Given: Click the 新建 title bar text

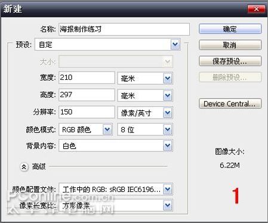Looking at the screenshot, I should click(x=13, y=9).
